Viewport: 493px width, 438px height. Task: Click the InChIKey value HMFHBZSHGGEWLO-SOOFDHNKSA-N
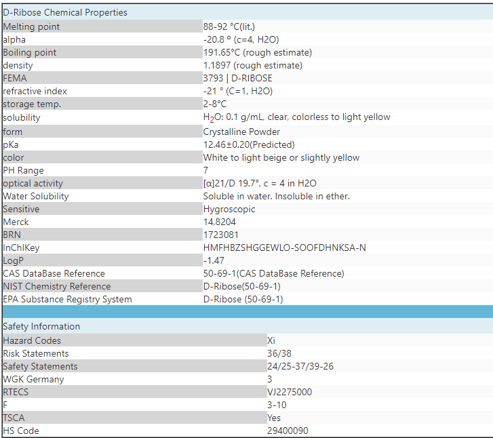click(x=285, y=247)
